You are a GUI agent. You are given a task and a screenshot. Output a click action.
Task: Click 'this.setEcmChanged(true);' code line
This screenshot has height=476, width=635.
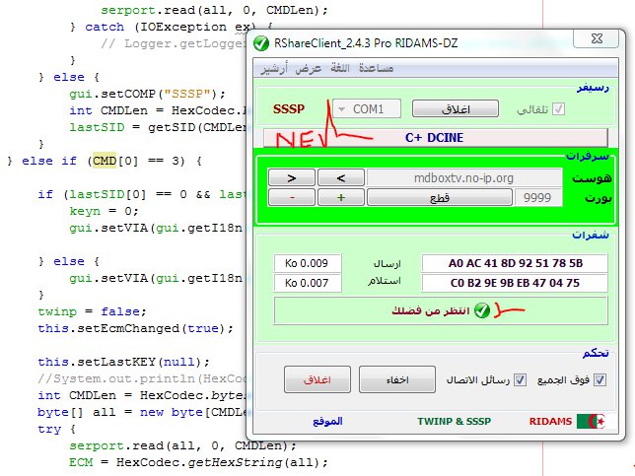tap(136, 328)
